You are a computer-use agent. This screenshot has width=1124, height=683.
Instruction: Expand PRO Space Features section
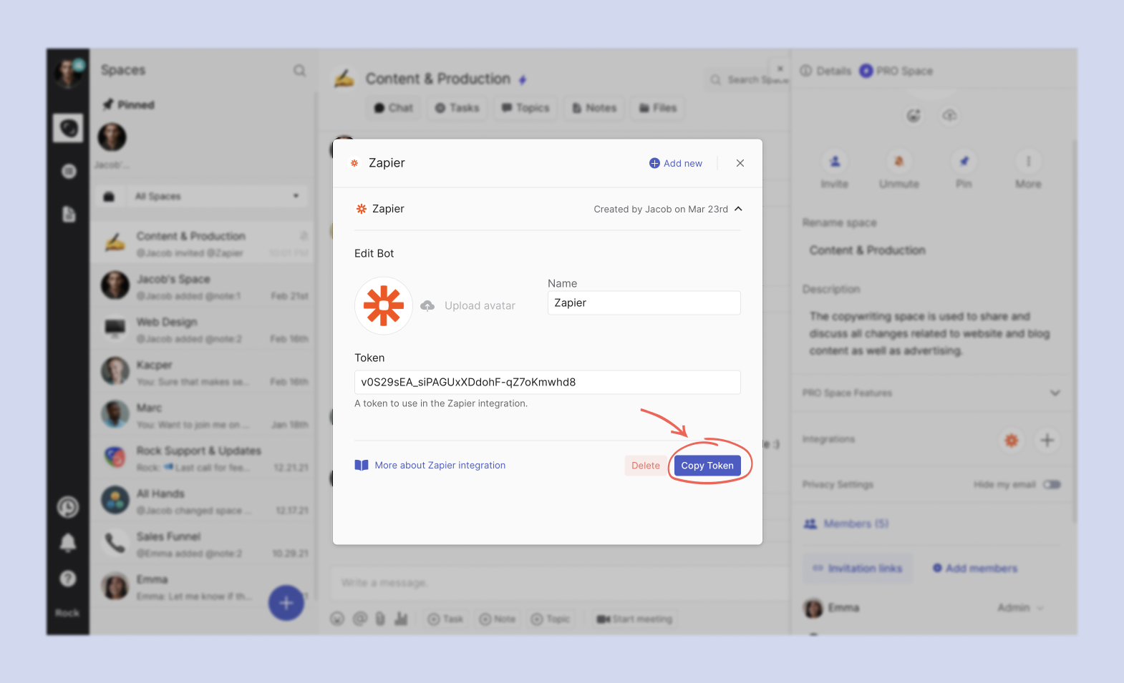[1055, 393]
